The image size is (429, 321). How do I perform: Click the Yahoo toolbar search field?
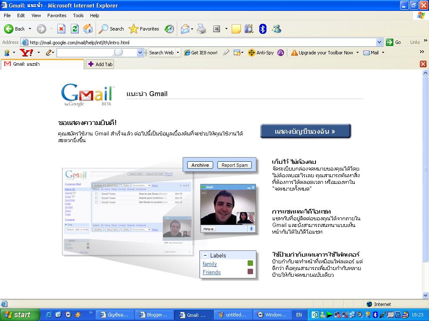97,52
